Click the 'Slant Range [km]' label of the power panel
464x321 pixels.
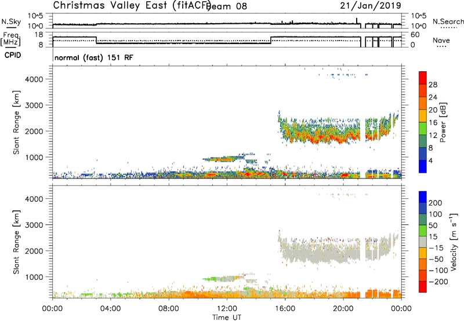coord(16,122)
